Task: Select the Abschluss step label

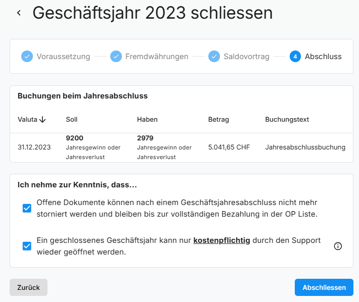Action: point(323,57)
